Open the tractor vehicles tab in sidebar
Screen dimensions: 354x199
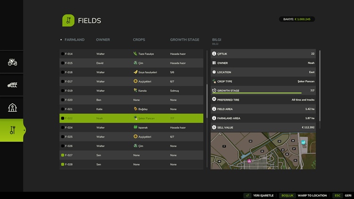(x=13, y=62)
